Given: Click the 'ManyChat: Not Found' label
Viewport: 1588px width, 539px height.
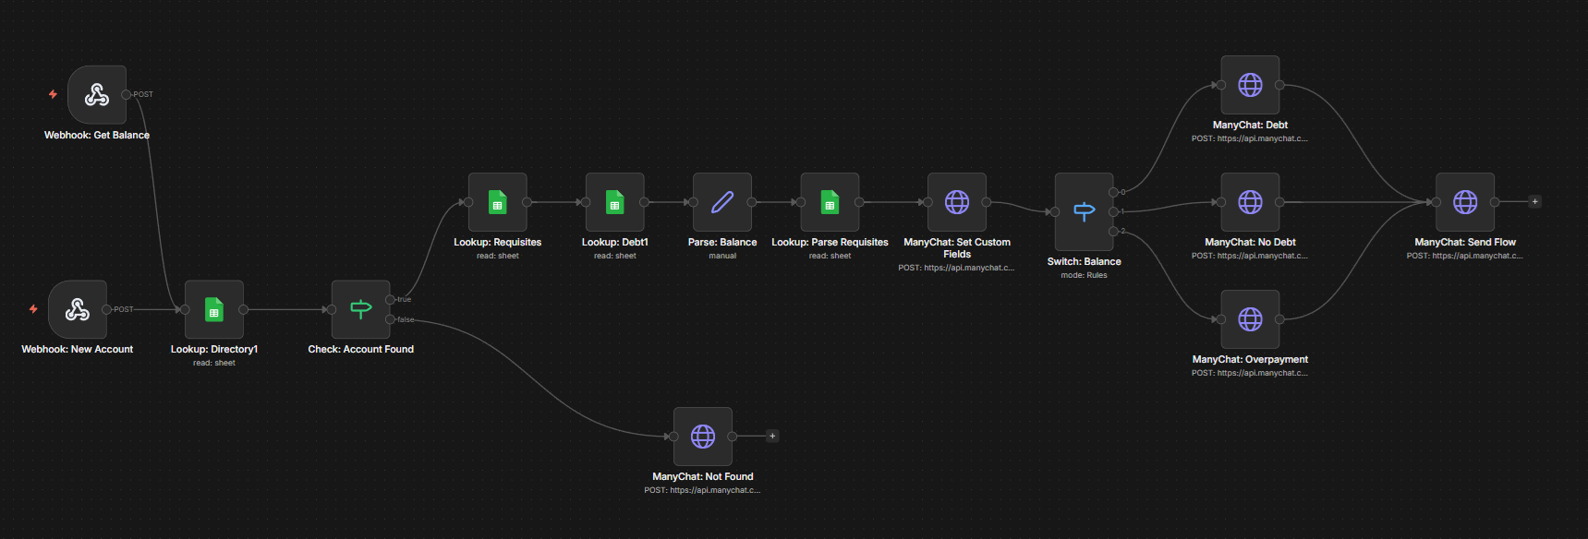Looking at the screenshot, I should [703, 476].
